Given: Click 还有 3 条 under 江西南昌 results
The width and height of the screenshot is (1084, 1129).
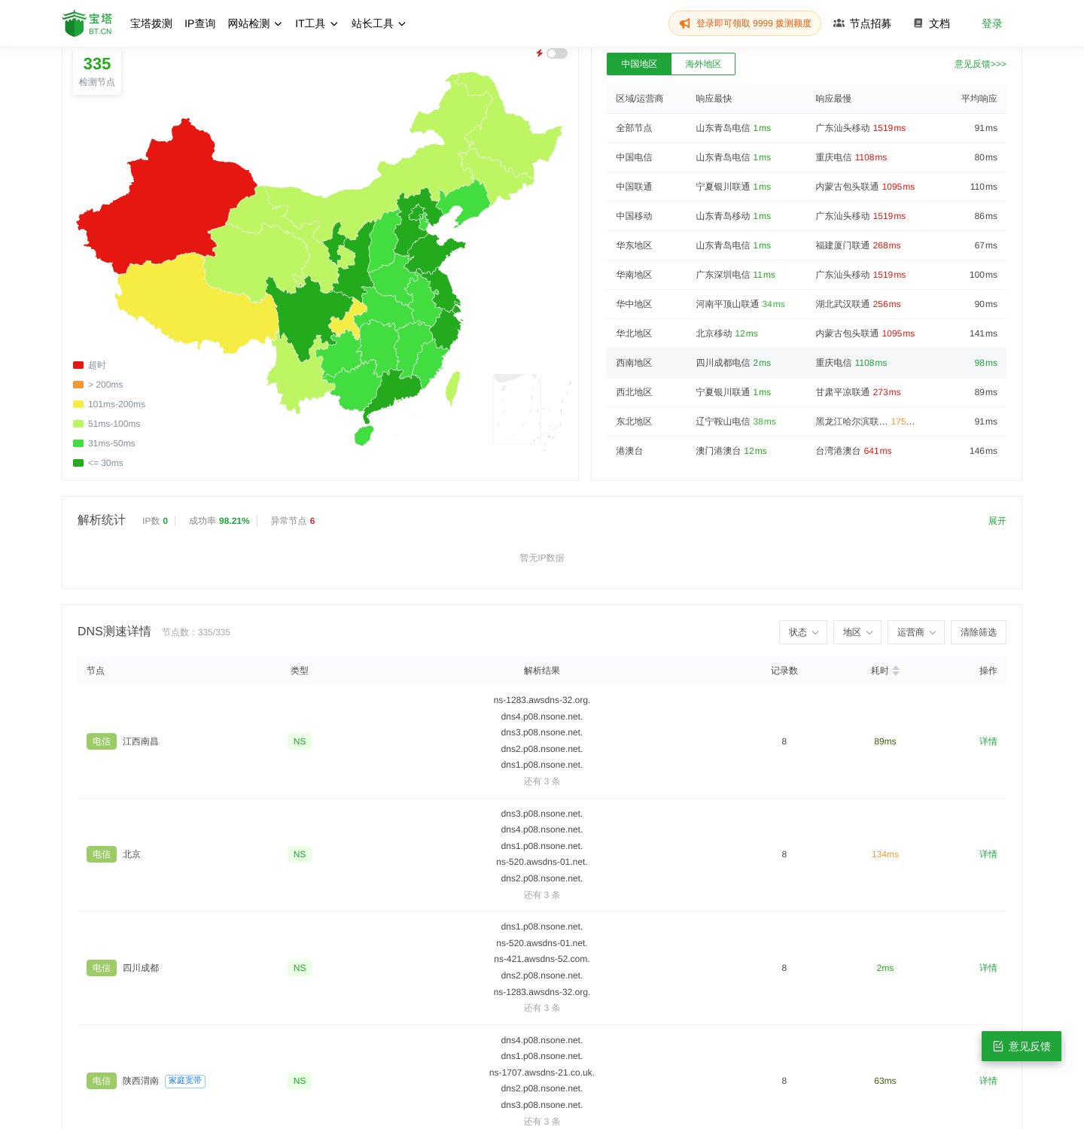Looking at the screenshot, I should point(542,781).
